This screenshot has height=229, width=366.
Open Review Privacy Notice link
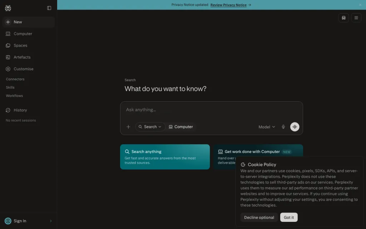pos(228,5)
